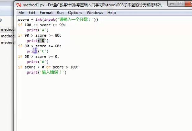Maximize the method1.py editor window
The image size is (192, 131).
(x=181, y=3)
